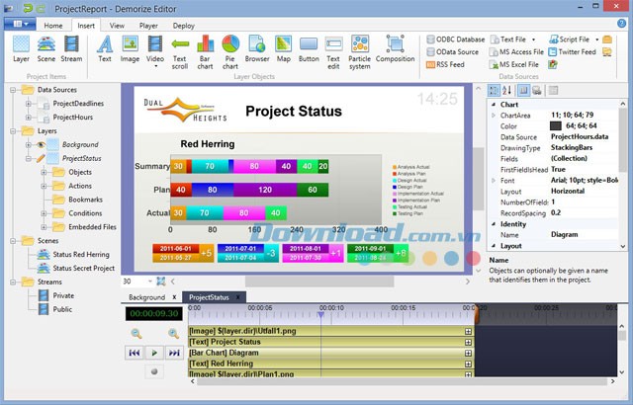The height and width of the screenshot is (405, 633).
Task: Click the Color swatch in Chart properties
Action: click(x=555, y=126)
